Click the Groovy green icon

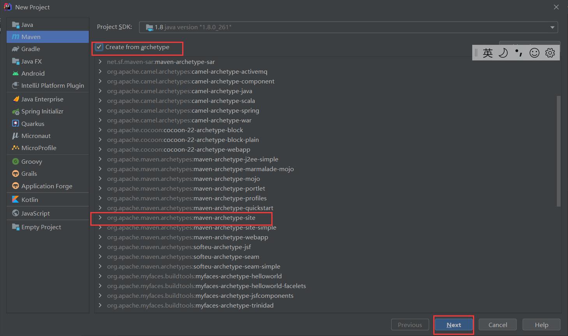16,161
